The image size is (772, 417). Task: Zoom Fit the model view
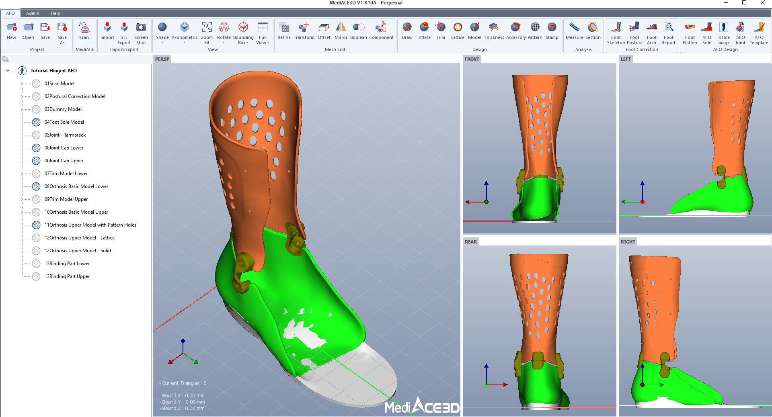pyautogui.click(x=207, y=33)
